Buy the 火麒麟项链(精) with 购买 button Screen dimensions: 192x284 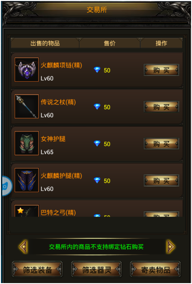coord(161,70)
